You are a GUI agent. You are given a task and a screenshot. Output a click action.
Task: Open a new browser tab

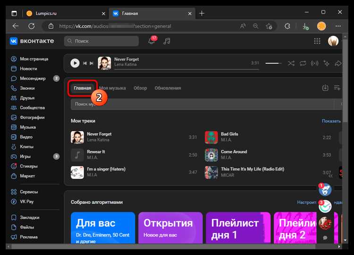(x=202, y=14)
